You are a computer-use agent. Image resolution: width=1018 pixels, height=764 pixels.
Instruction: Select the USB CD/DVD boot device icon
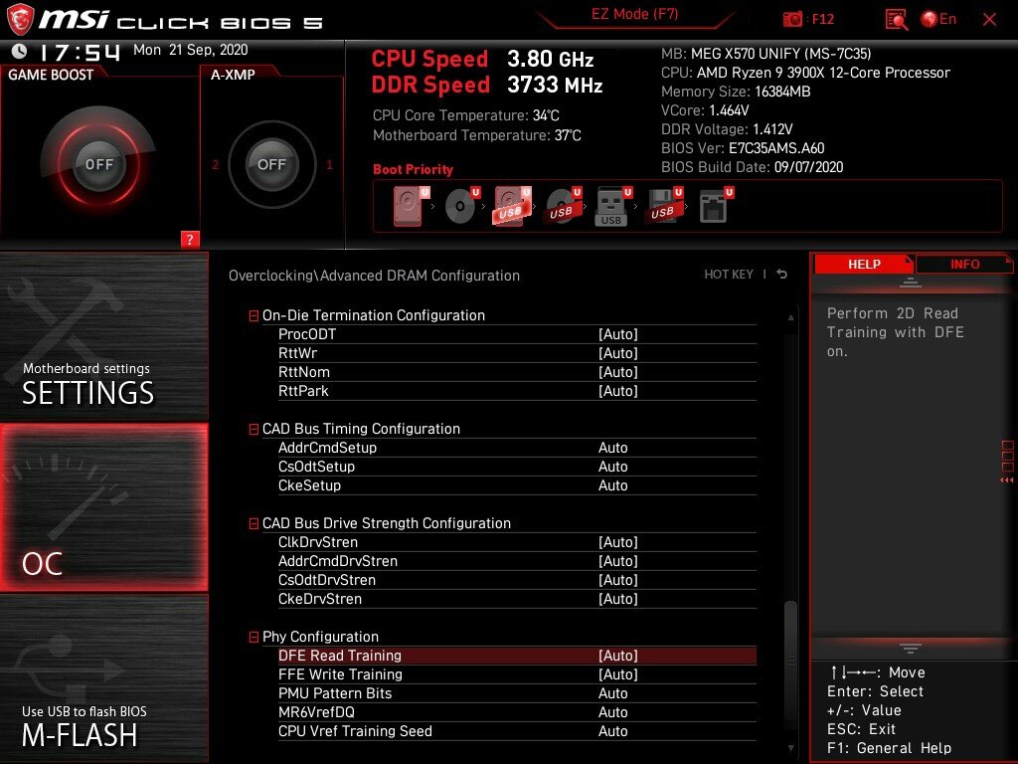(564, 206)
